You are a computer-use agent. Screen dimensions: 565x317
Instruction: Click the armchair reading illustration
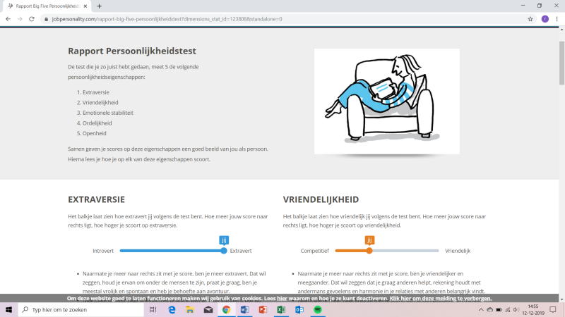pos(386,101)
